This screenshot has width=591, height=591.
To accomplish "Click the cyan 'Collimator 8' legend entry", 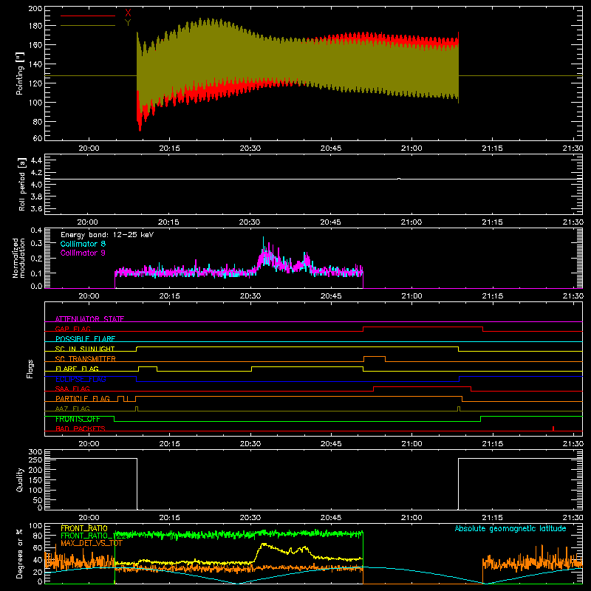I will click(x=83, y=244).
